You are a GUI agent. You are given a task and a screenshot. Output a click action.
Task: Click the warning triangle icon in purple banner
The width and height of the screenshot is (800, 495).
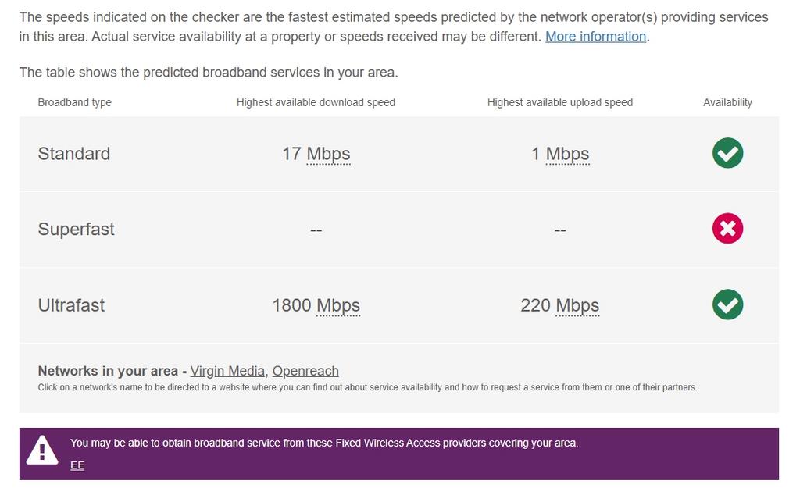(42, 450)
